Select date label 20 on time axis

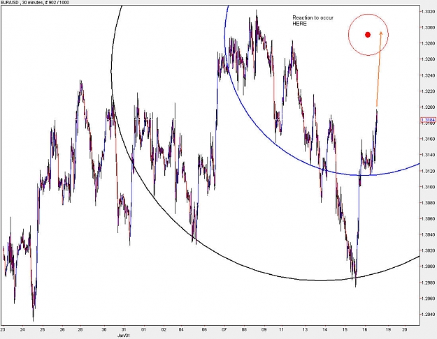pos(404,330)
